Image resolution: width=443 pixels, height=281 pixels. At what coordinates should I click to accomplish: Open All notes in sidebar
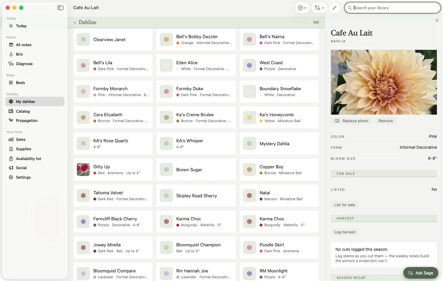[x=35, y=45]
